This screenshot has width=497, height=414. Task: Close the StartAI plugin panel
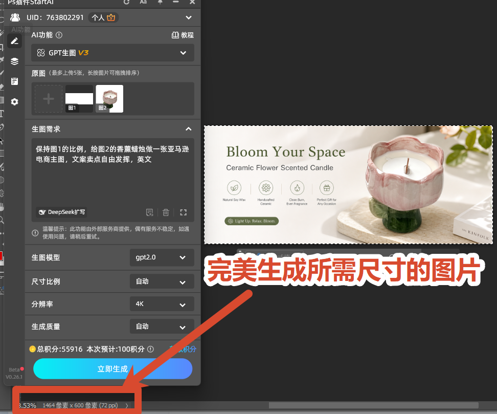(192, 2)
